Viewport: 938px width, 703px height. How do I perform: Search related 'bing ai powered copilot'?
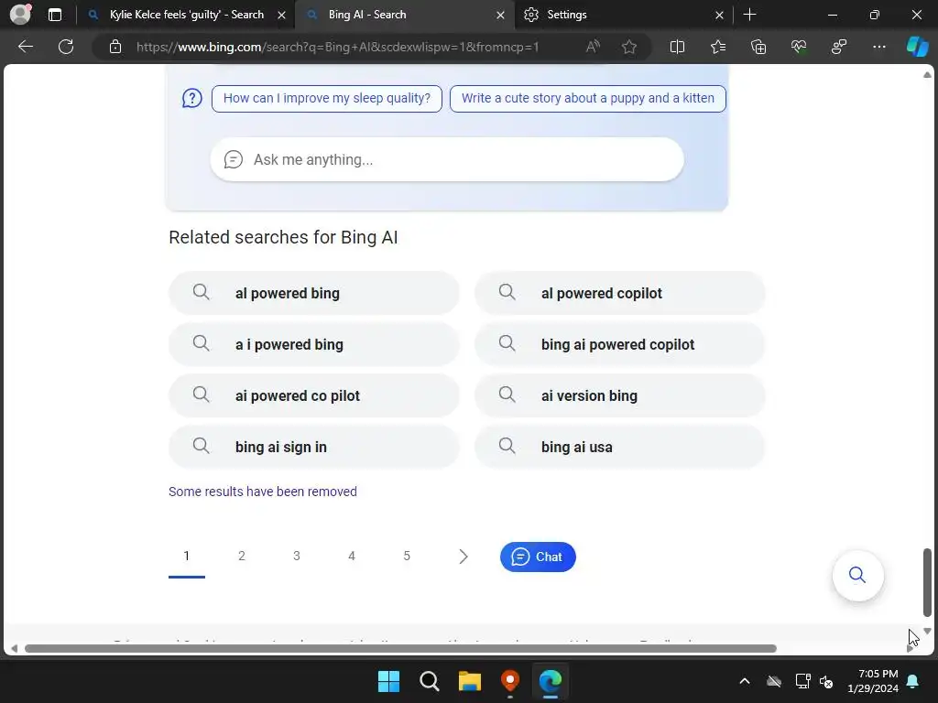click(620, 344)
